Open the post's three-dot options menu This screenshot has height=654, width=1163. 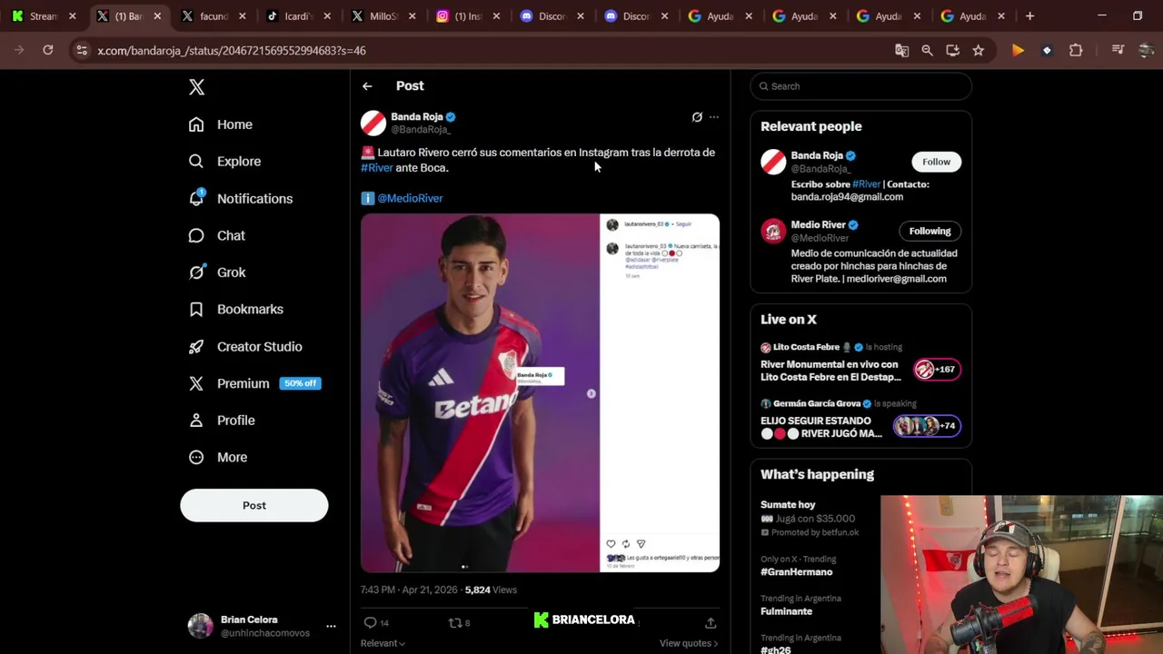(714, 117)
